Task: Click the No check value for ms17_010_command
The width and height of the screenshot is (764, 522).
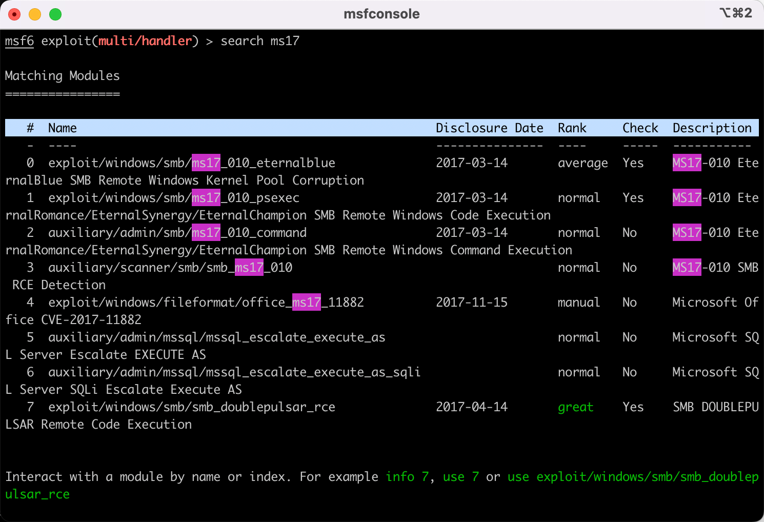Action: (x=630, y=233)
